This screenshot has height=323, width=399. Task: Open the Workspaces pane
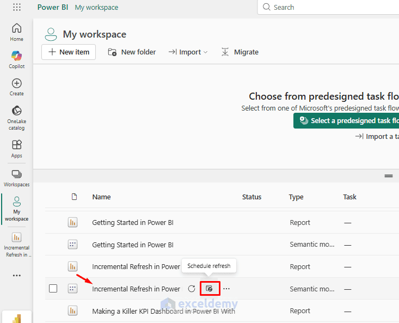[x=17, y=179]
